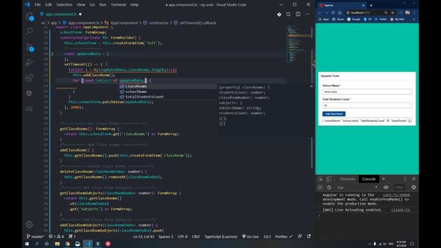441x248 pixels.
Task: Open Chrome from the Windows taskbar
Action: coord(68,244)
